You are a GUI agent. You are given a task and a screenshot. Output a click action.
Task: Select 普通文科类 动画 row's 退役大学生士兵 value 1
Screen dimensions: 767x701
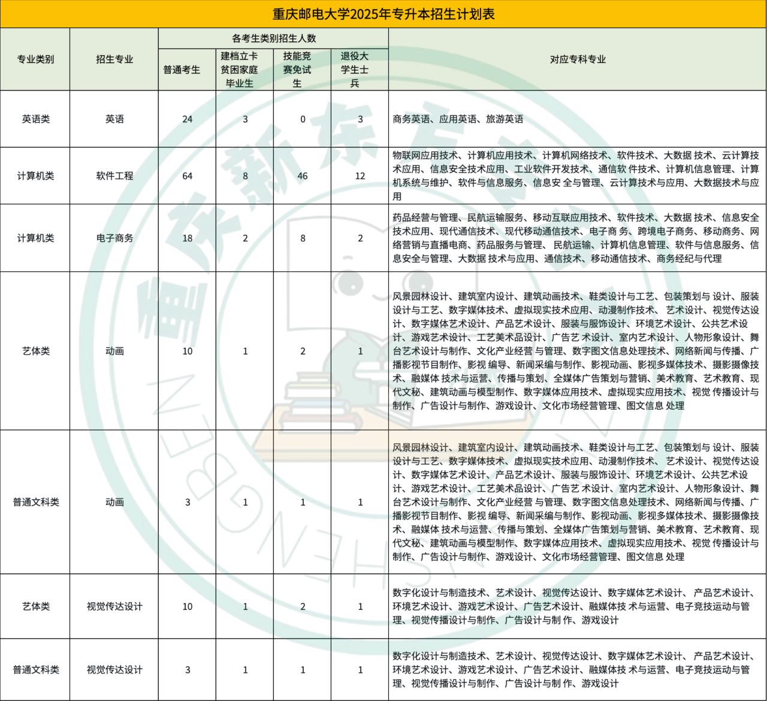coord(360,502)
